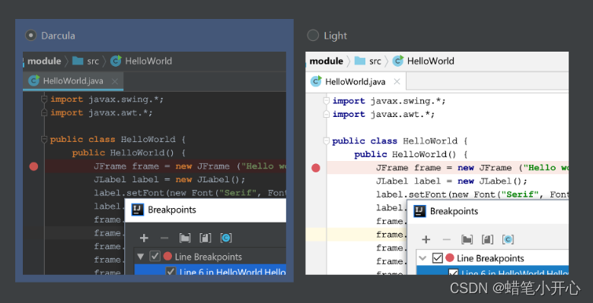Fold javax.swing import marker in Darcula preview

coord(44,99)
